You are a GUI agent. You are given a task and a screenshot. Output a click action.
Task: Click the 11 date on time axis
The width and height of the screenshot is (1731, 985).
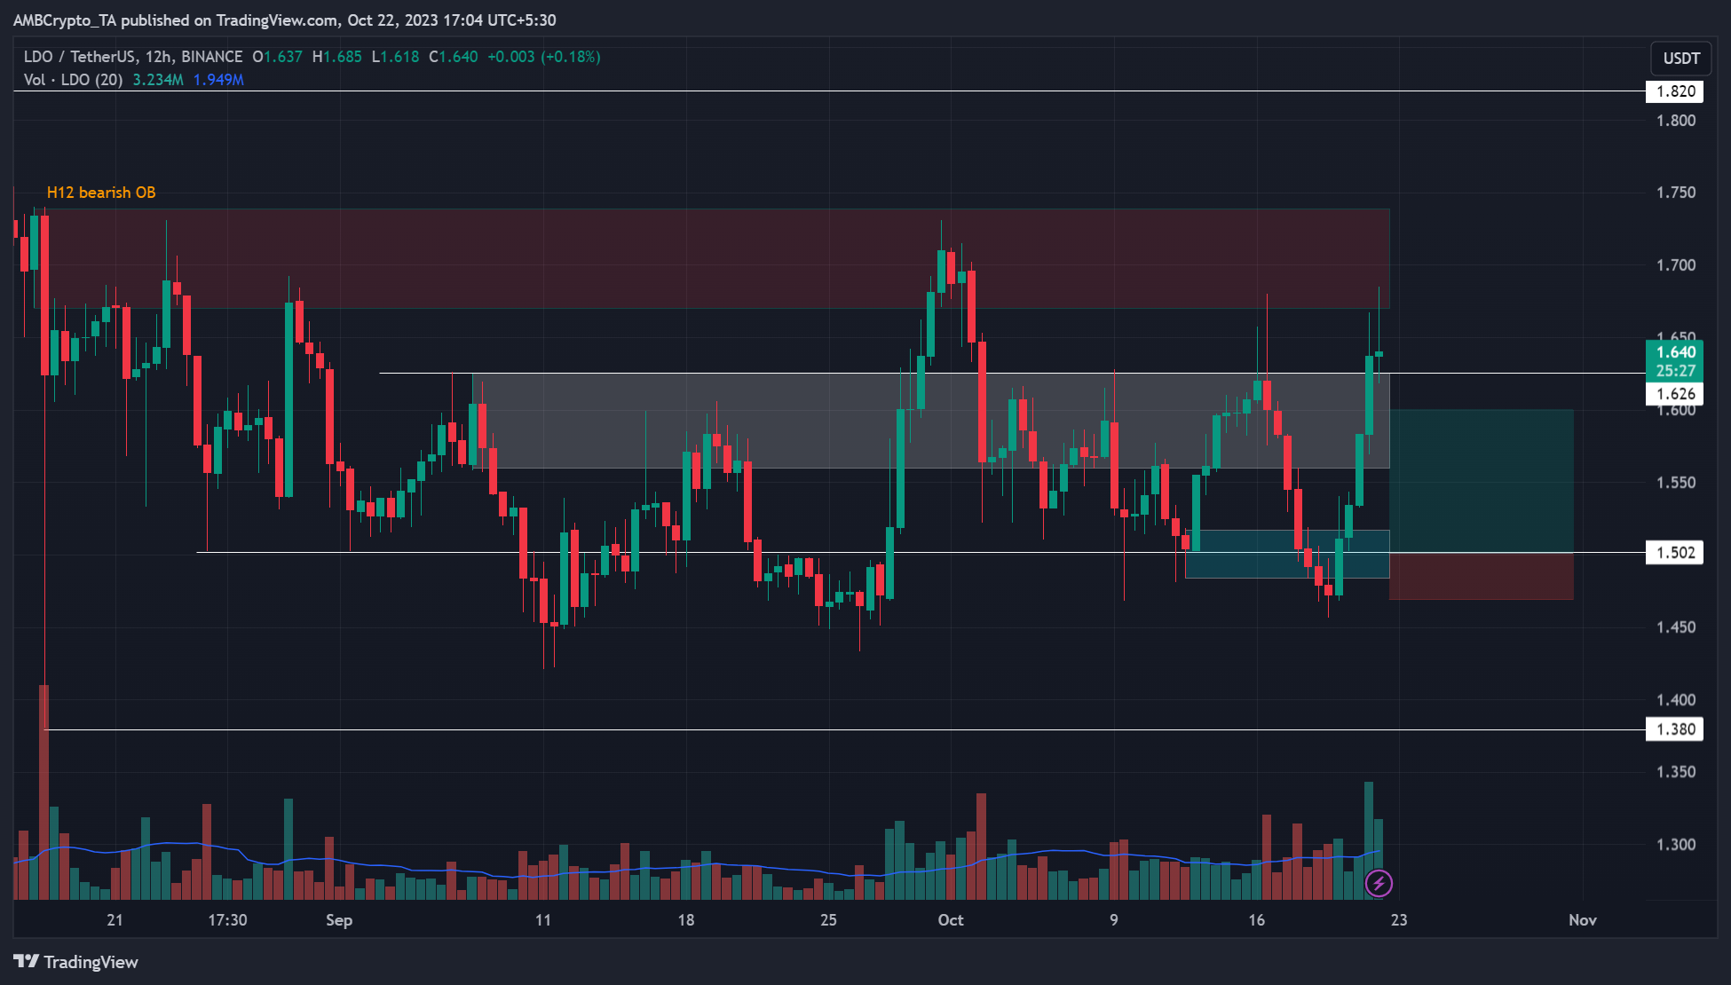coord(543,920)
